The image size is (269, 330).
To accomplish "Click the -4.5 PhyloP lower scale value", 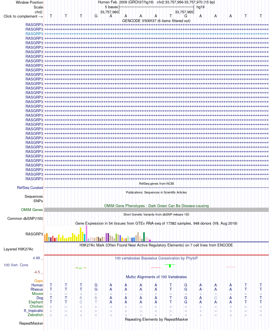I will point(37,272).
